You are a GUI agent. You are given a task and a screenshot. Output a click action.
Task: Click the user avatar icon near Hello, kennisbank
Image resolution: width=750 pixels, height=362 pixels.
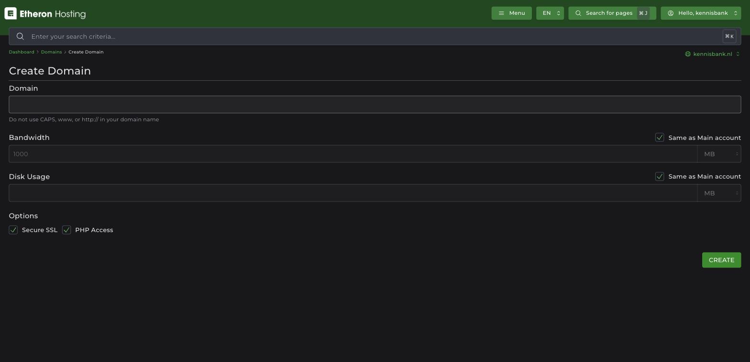pyautogui.click(x=671, y=13)
